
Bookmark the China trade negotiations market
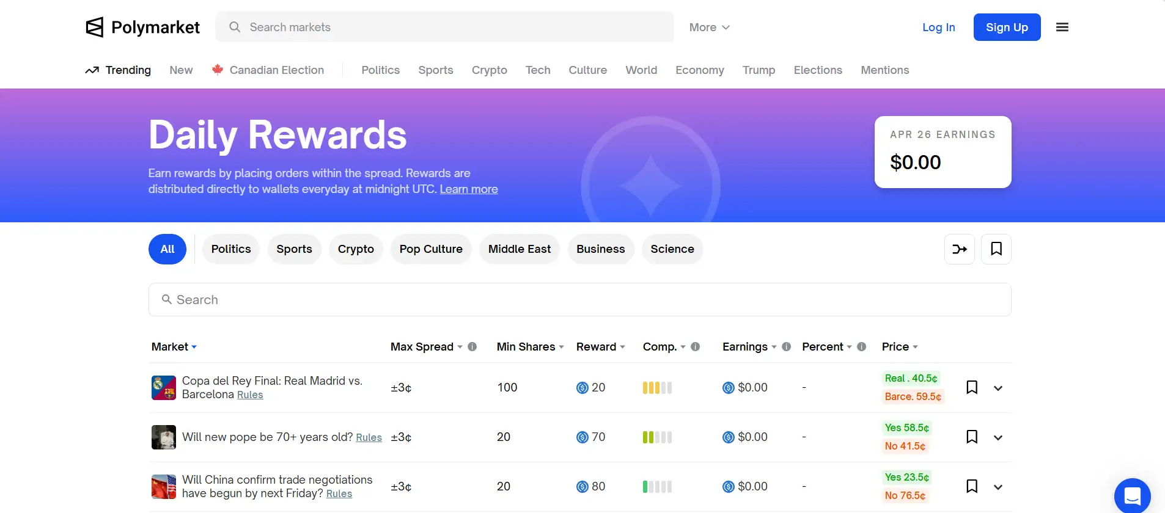click(972, 487)
